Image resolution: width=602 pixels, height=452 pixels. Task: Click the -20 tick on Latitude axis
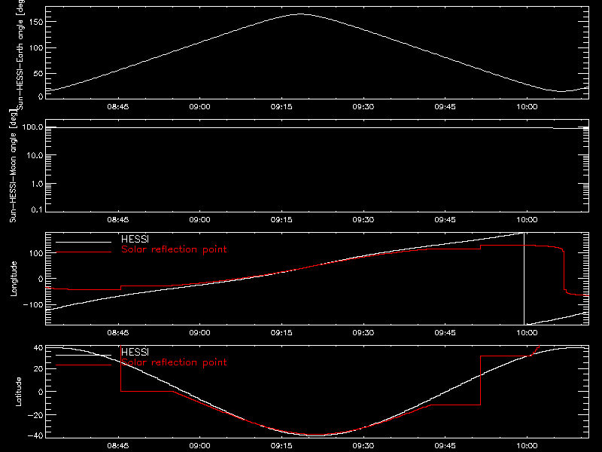click(x=35, y=415)
